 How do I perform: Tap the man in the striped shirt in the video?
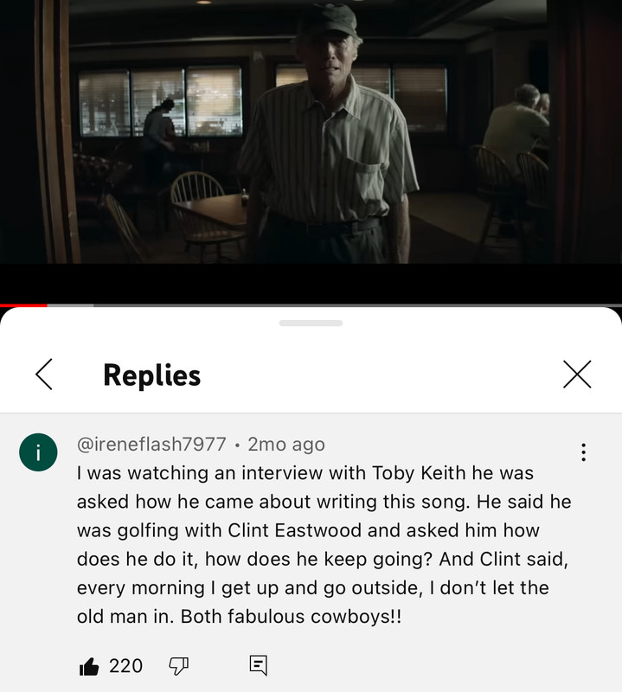[327, 137]
